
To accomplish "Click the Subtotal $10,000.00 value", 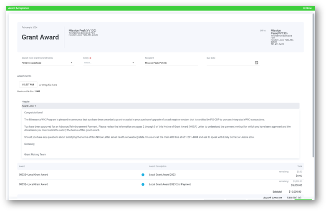I will click(x=295, y=192).
